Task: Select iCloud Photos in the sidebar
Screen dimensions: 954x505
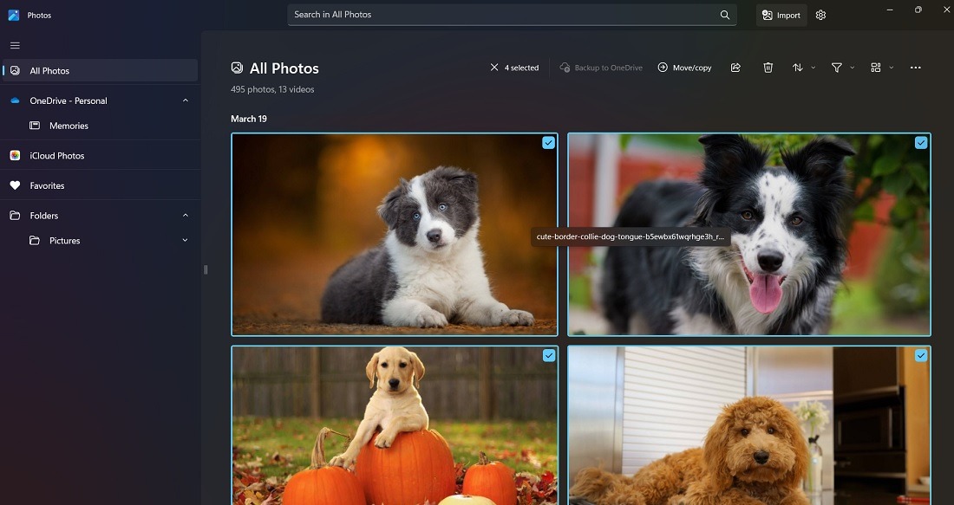Action: point(58,155)
